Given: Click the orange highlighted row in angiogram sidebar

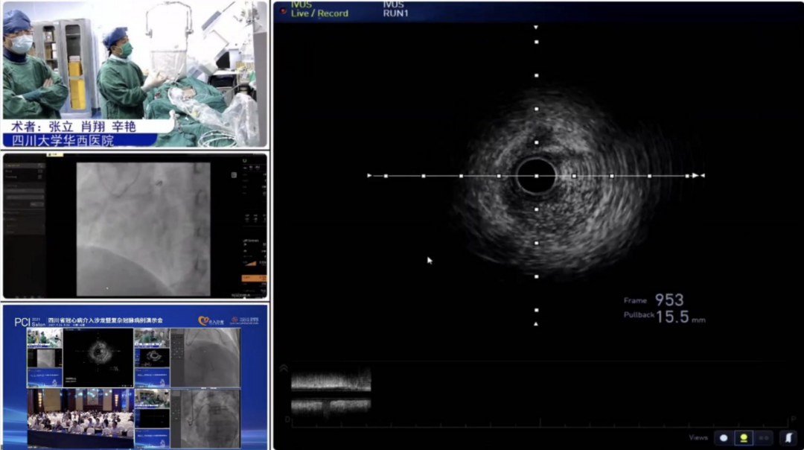Looking at the screenshot, I should [254, 279].
